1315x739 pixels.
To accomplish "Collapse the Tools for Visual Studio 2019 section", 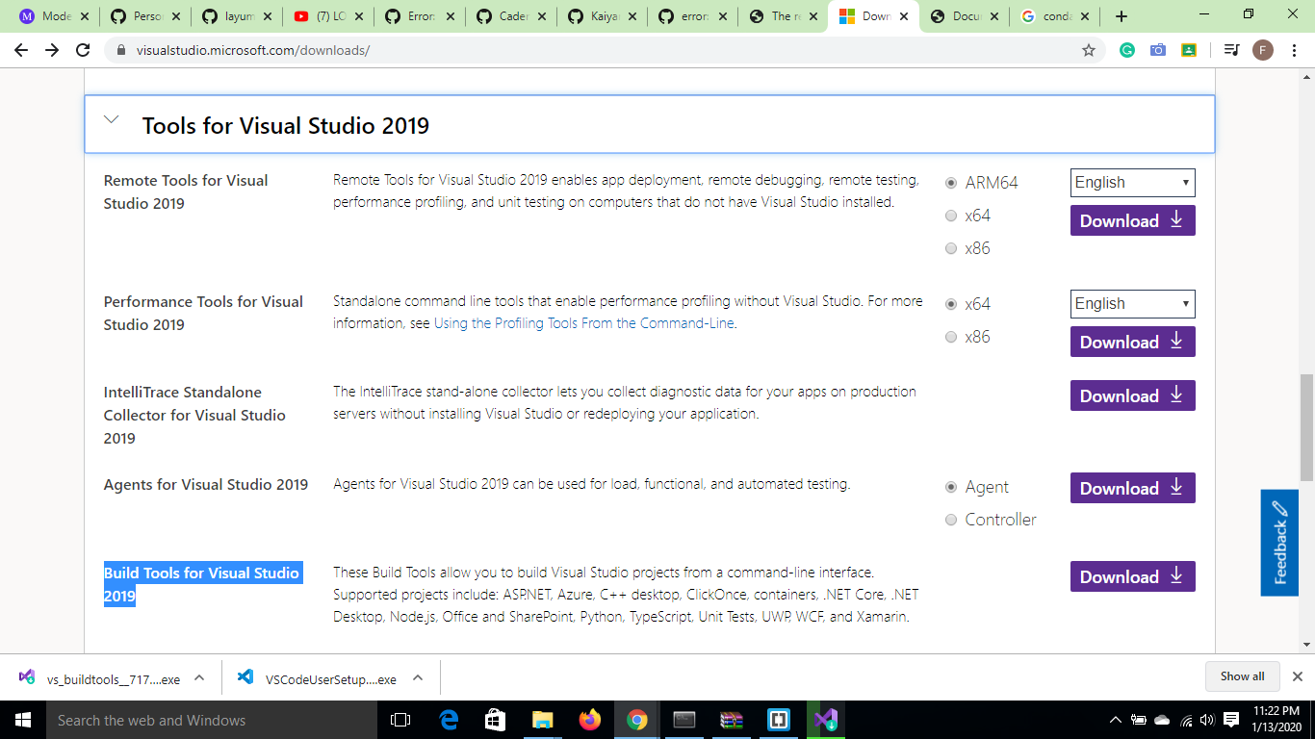I will pos(110,119).
